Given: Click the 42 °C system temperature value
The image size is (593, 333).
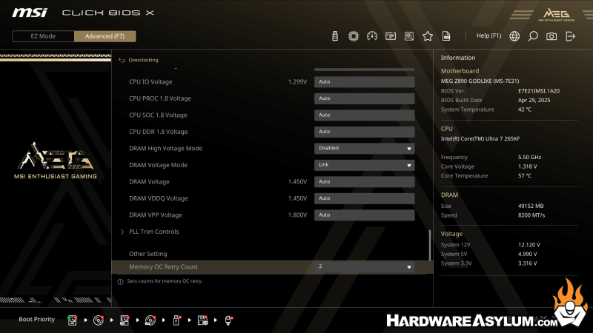Looking at the screenshot, I should (x=525, y=110).
